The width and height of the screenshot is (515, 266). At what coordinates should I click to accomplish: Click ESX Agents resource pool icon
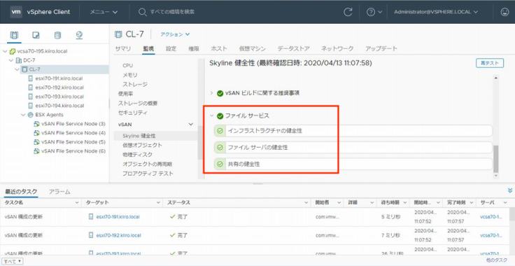pyautogui.click(x=31, y=115)
